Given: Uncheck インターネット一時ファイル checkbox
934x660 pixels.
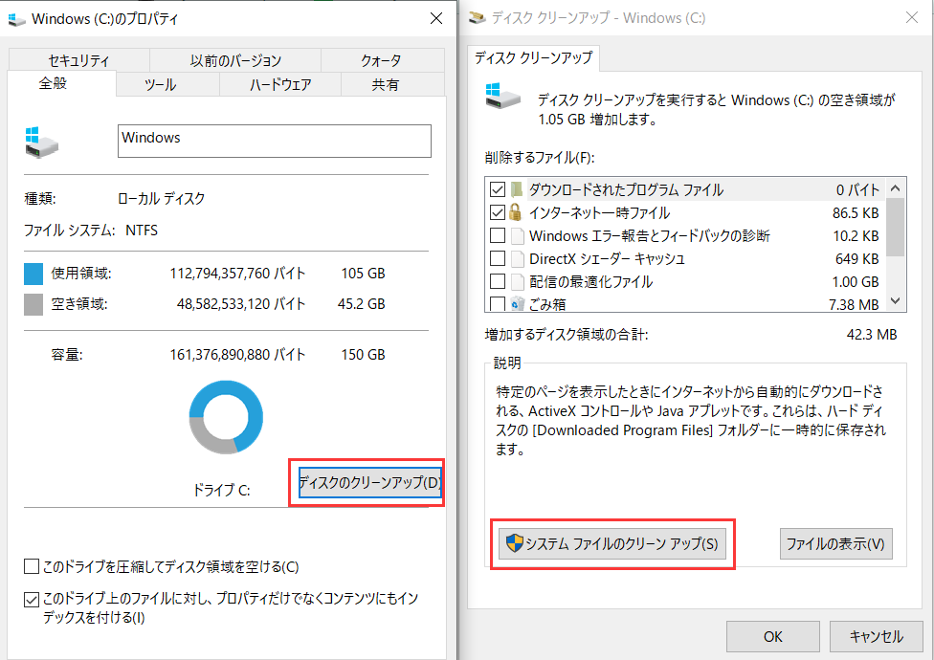Looking at the screenshot, I should click(x=498, y=212).
